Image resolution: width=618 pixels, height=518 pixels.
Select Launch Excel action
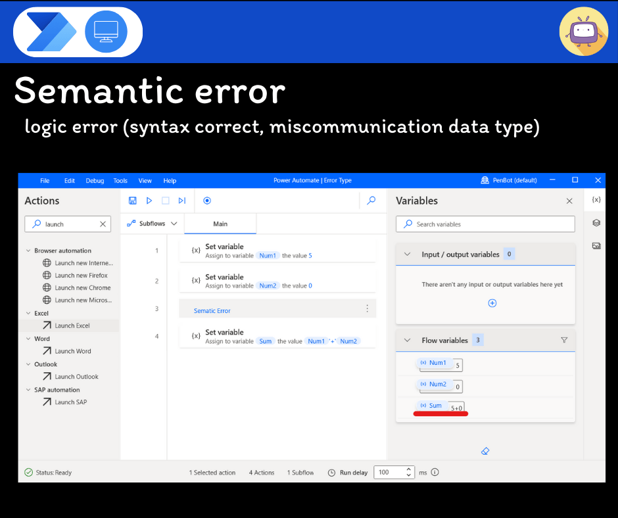[72, 326]
